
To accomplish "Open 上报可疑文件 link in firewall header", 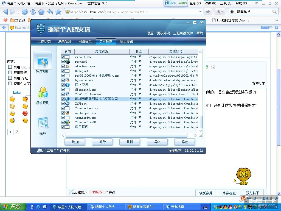I will coord(183,33).
